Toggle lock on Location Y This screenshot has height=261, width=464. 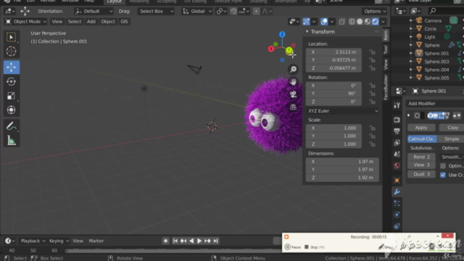click(x=372, y=60)
